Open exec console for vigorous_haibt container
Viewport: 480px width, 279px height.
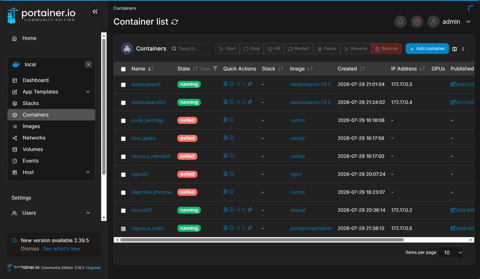(244, 228)
